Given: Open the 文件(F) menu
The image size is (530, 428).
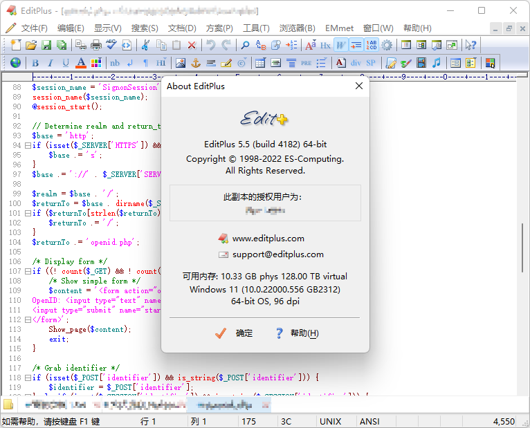Looking at the screenshot, I should (x=34, y=28).
